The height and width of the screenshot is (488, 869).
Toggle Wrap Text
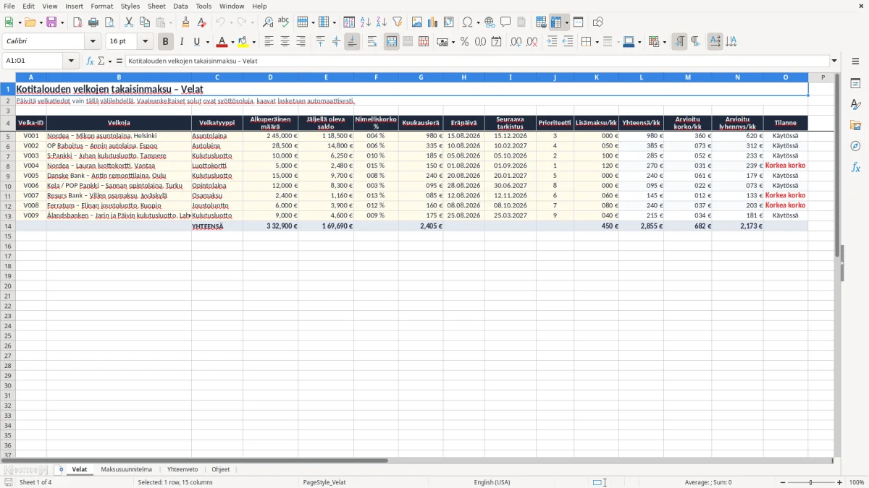[372, 42]
